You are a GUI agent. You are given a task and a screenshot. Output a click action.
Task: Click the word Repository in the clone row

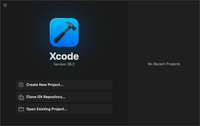54,97
